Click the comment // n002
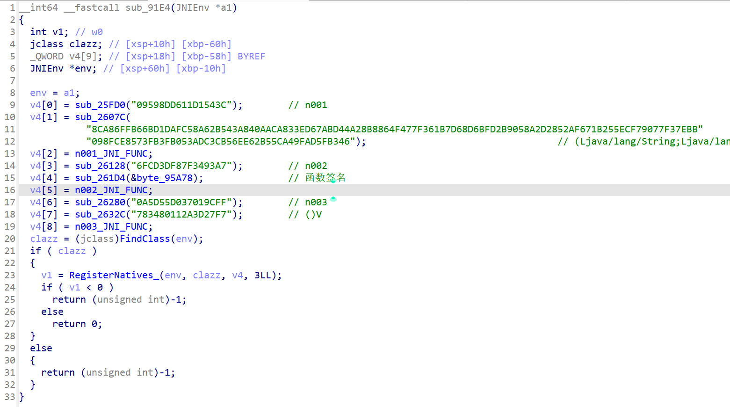Screen dimensions: 730x407 pos(308,166)
